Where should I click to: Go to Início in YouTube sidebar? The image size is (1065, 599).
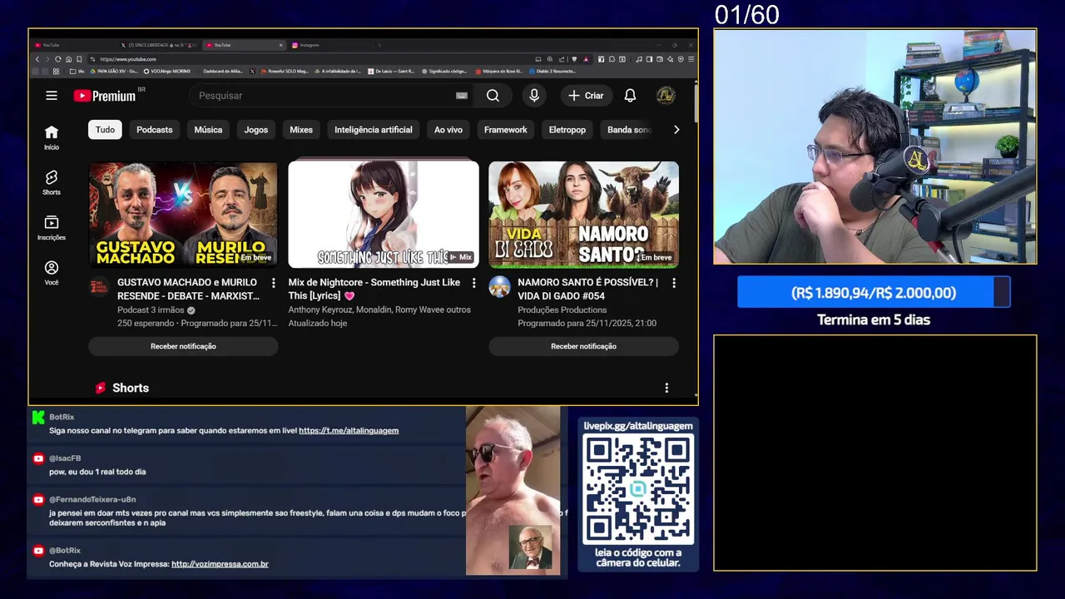(52, 137)
